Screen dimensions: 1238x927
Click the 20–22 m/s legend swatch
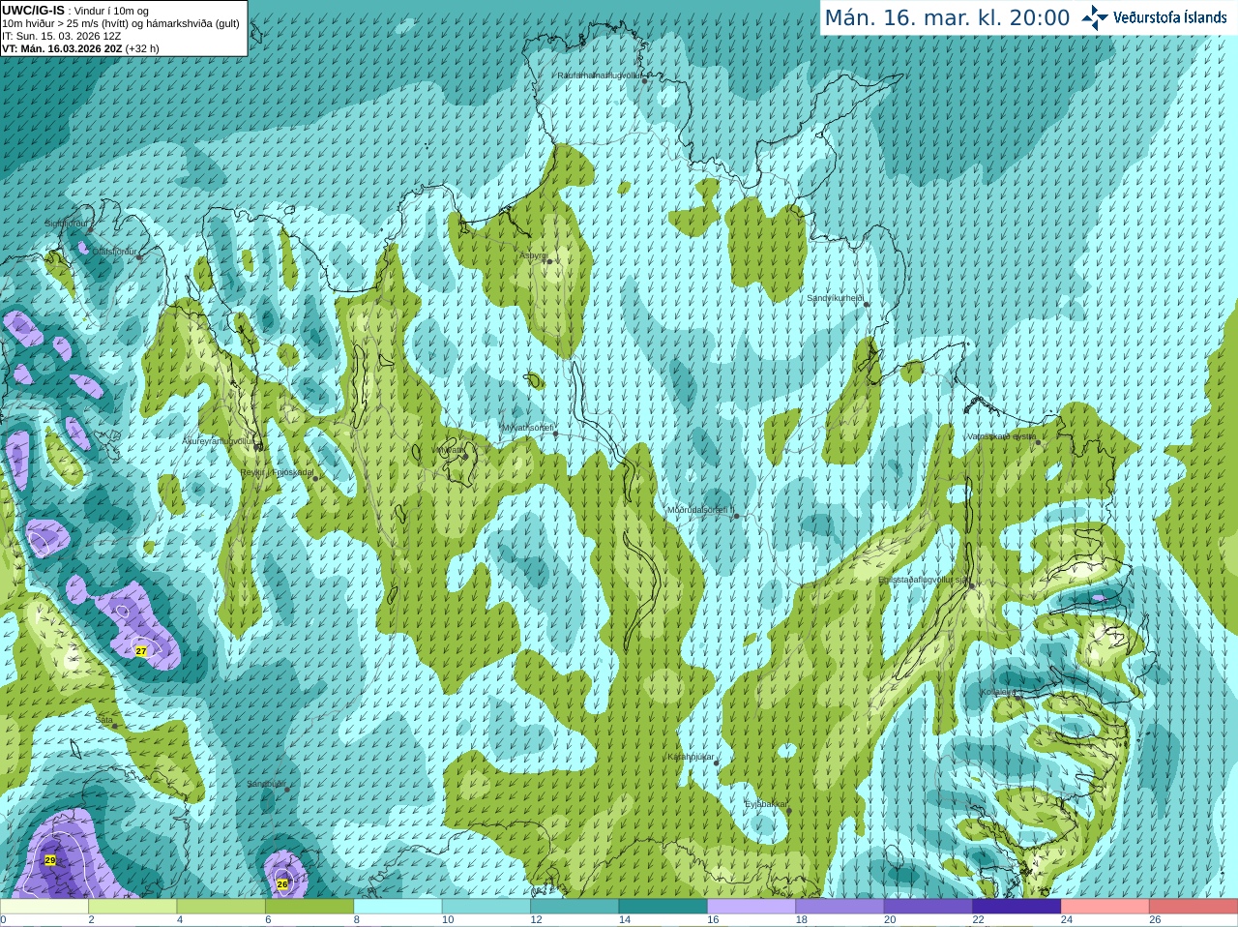928,907
